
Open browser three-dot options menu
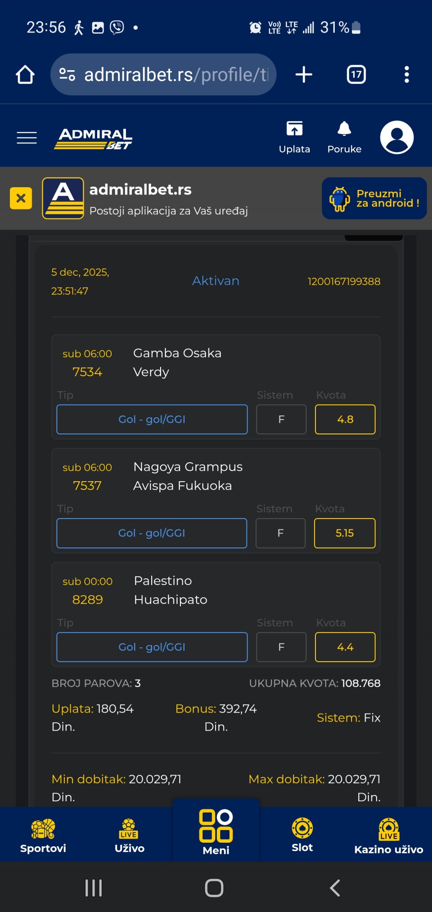coord(406,75)
